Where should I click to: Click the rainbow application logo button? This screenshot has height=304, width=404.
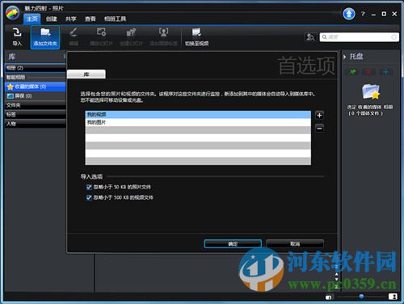point(12,13)
